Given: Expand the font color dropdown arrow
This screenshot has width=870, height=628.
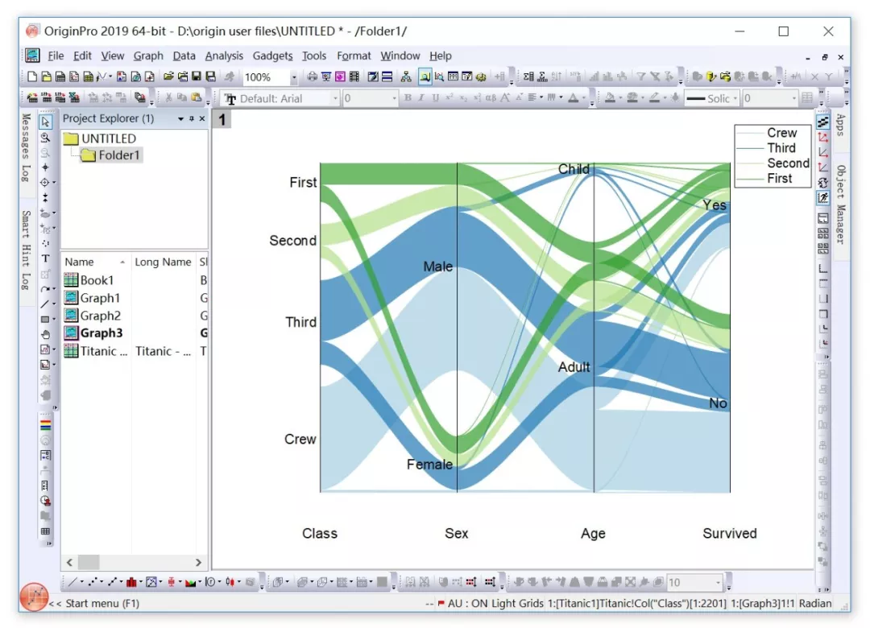Looking at the screenshot, I should coord(584,97).
